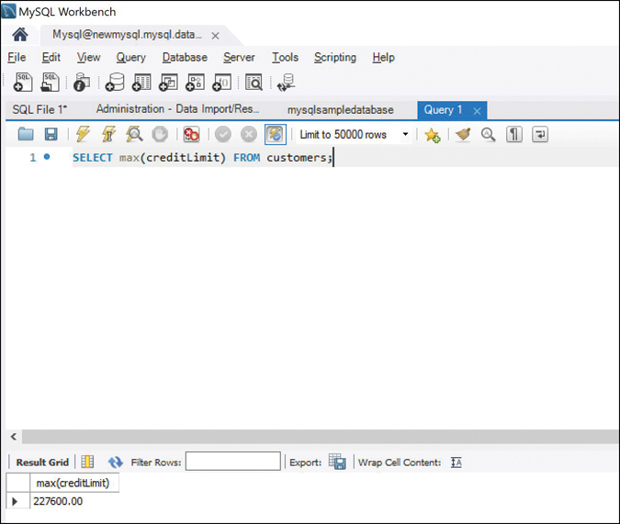The width and height of the screenshot is (620, 524).
Task: Open the File menu
Action: coord(17,57)
